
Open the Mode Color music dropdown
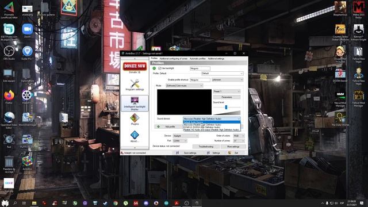click(184, 86)
